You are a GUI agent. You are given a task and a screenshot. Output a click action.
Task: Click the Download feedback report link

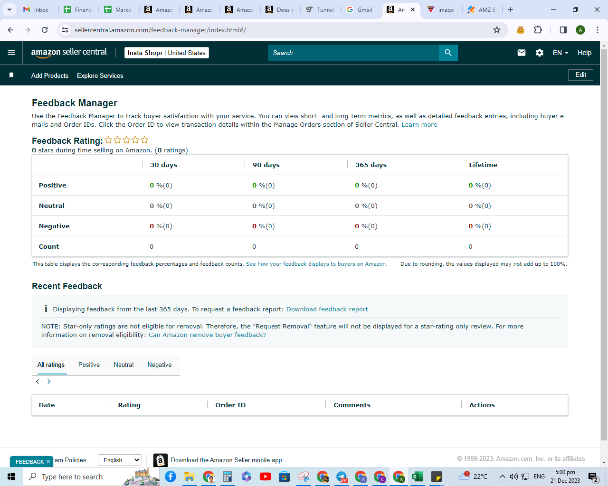coord(327,309)
